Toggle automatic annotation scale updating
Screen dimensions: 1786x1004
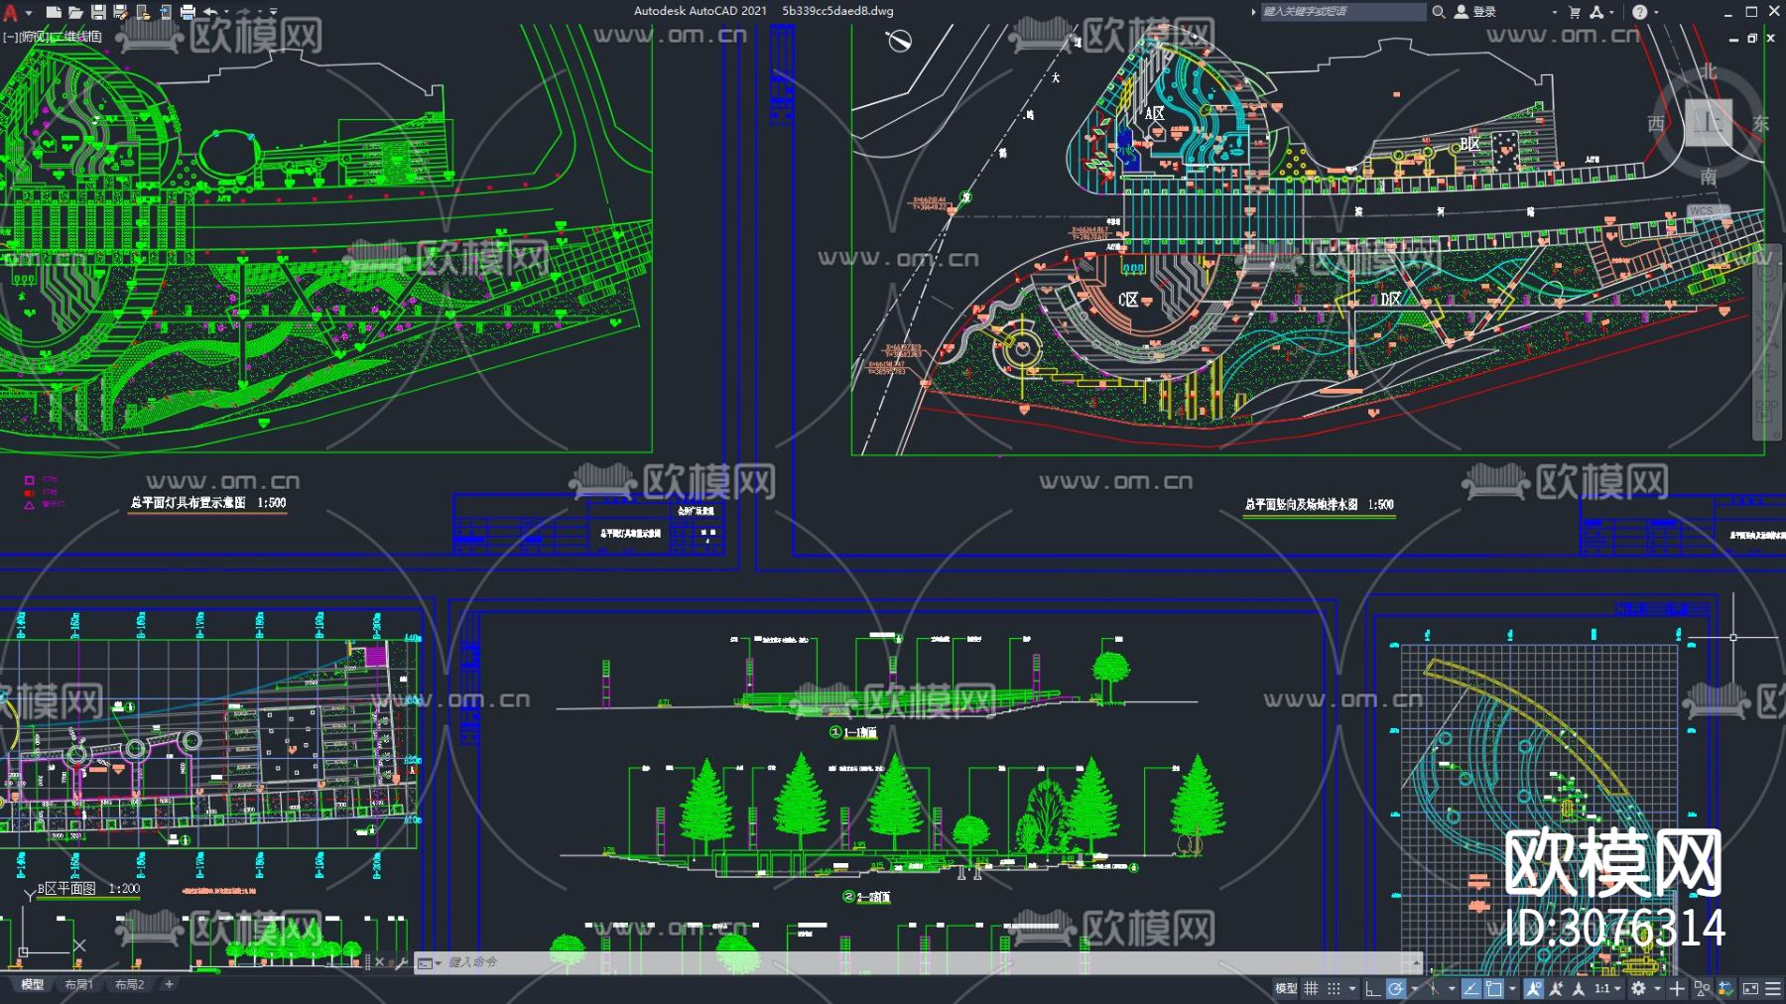[x=1556, y=988]
